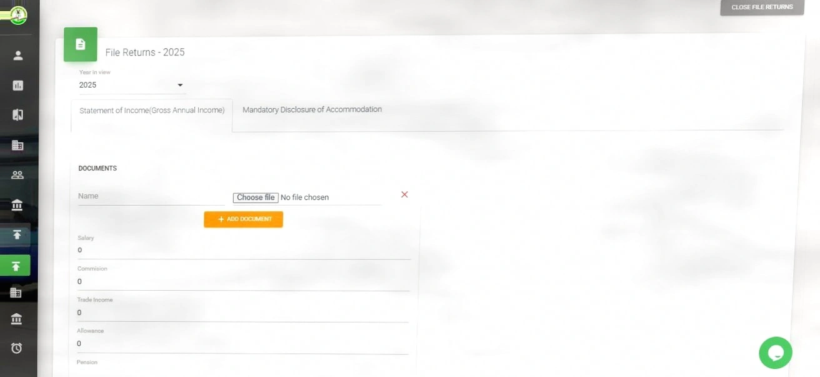Click the Trade Income amount field
Image resolution: width=820 pixels, height=377 pixels.
[244, 313]
